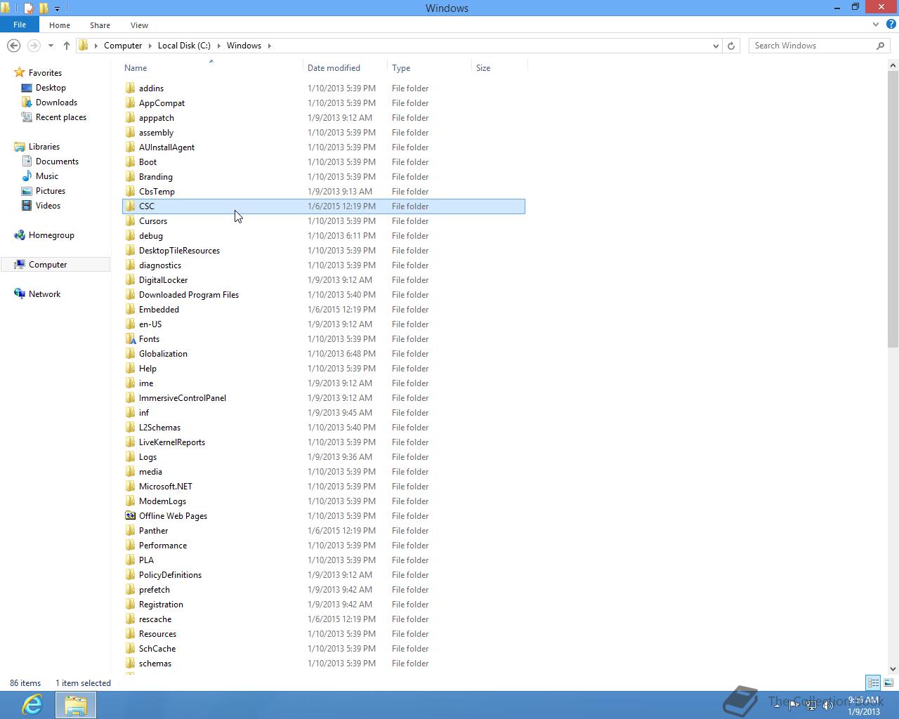
Task: Click the Properties quick access icon
Action: tap(28, 8)
